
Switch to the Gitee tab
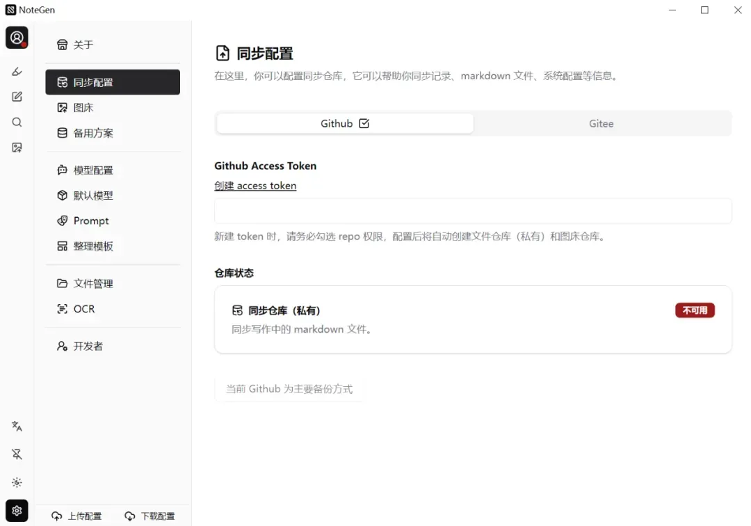point(601,124)
